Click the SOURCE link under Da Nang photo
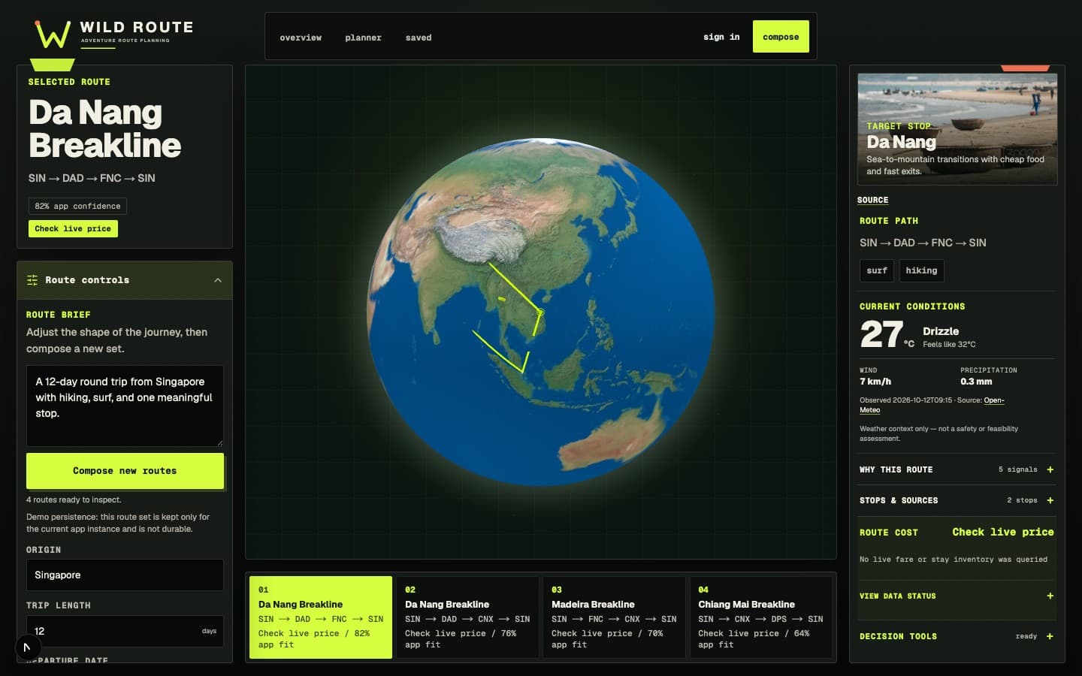Viewport: 1082px width, 676px height. (x=872, y=200)
